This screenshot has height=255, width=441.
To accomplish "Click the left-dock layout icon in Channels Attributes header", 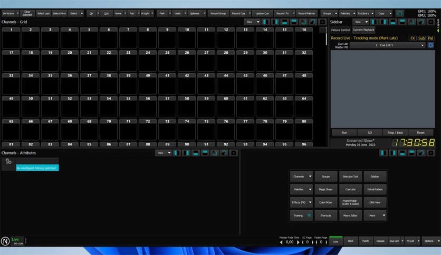I will click(x=177, y=153).
